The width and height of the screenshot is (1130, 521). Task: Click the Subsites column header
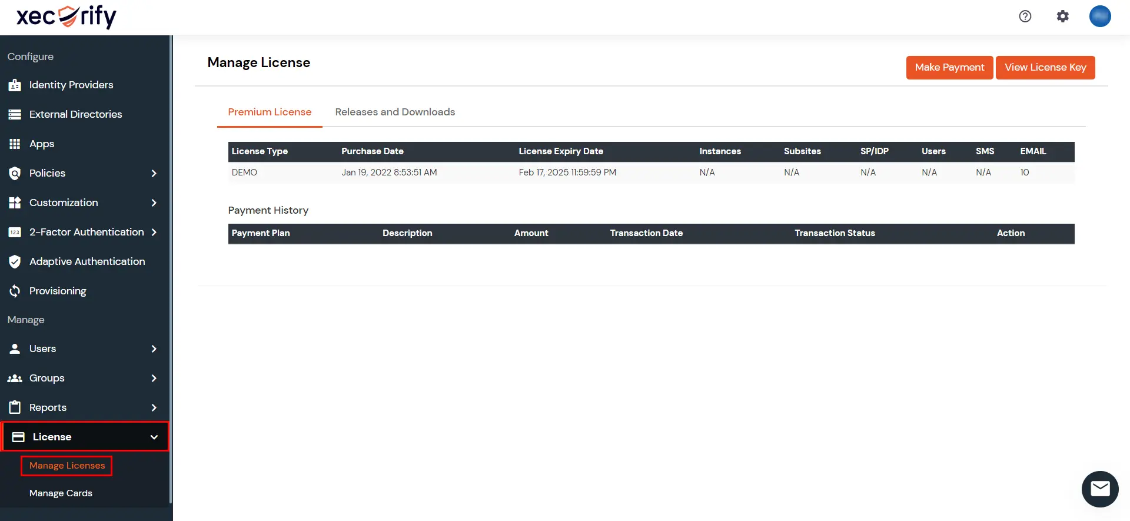(802, 151)
